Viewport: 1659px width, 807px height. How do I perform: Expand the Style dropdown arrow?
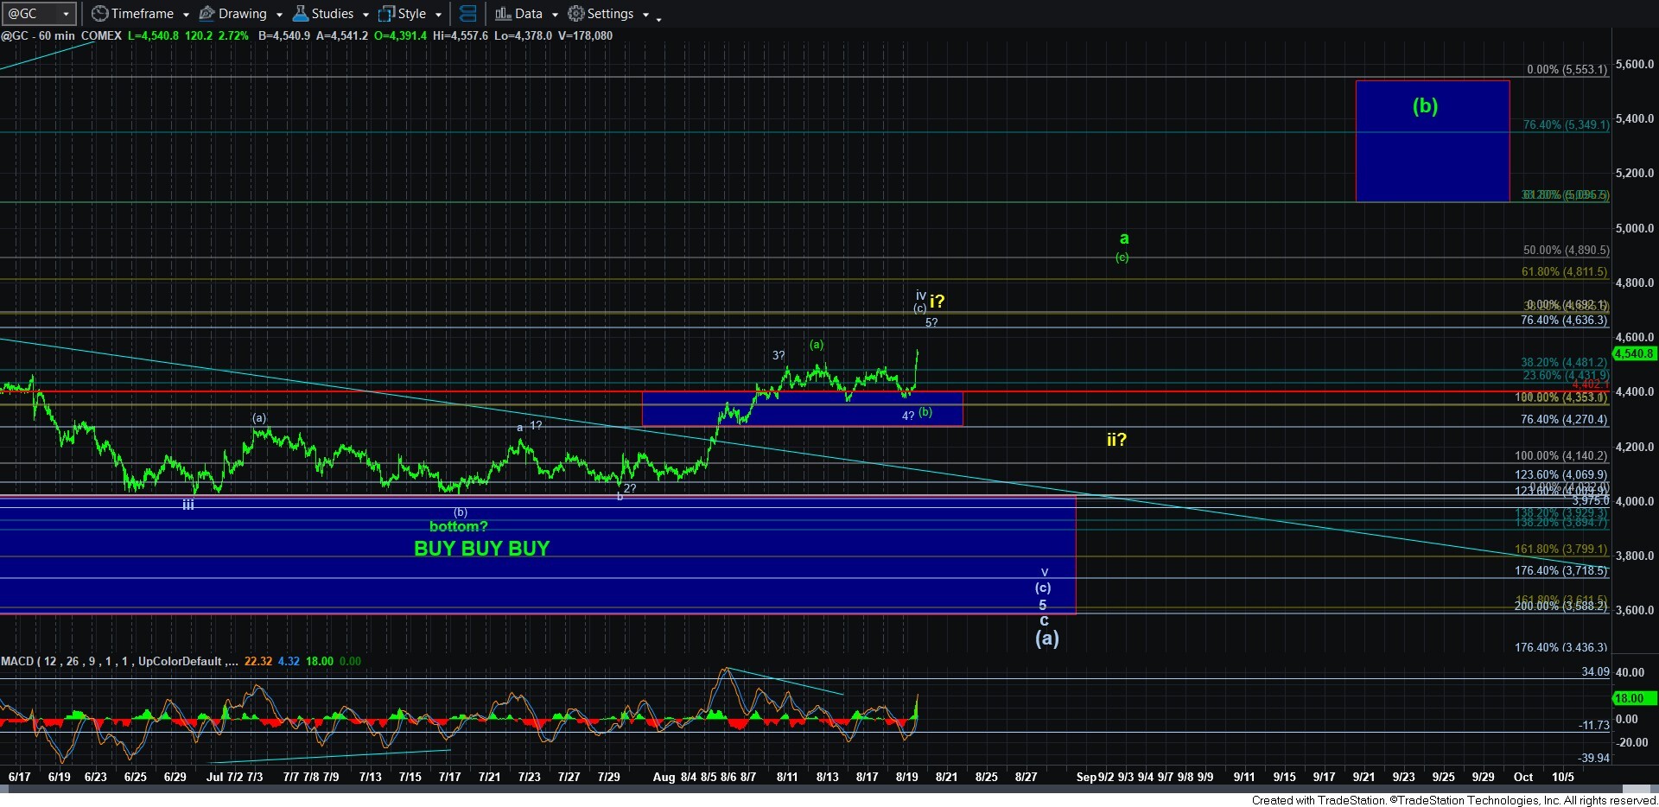point(438,15)
